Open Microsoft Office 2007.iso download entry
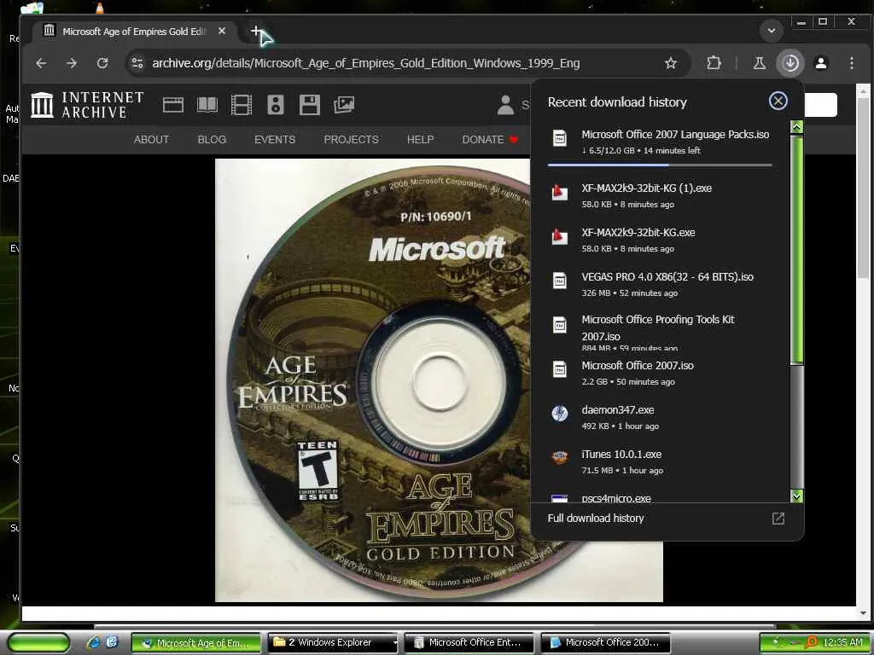874x655 pixels. (x=661, y=374)
